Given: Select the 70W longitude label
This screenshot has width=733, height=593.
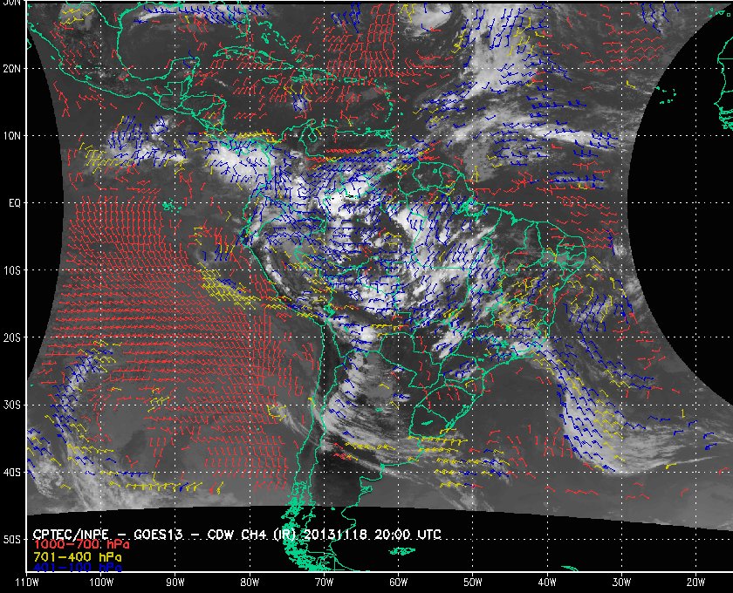Looking at the screenshot, I should pos(324,582).
